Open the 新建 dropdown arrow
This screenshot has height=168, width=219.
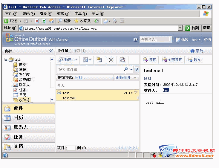(76, 60)
